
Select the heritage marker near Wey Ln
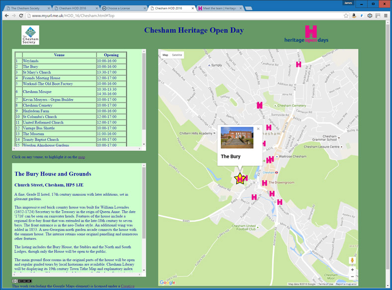[x=254, y=197]
